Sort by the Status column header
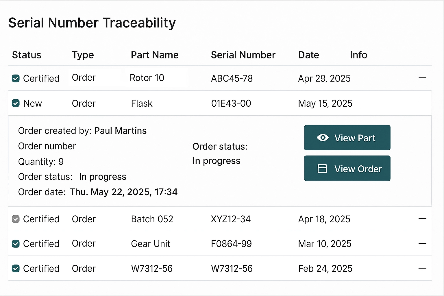 27,55
